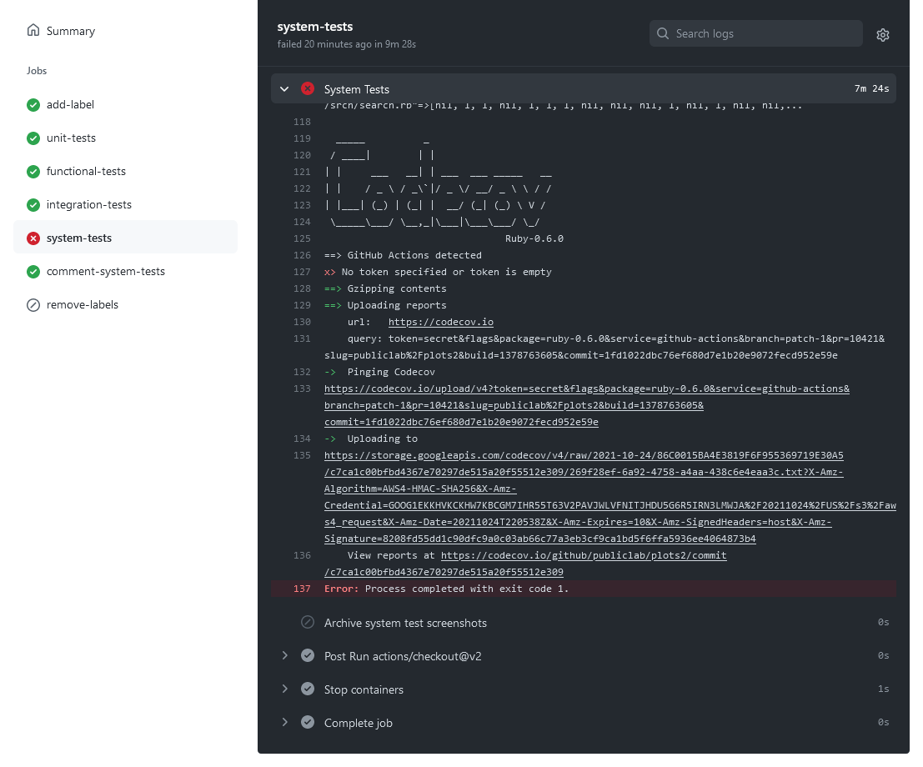The width and height of the screenshot is (923, 767).
Task: Click the Summary home icon
Action: 33,31
